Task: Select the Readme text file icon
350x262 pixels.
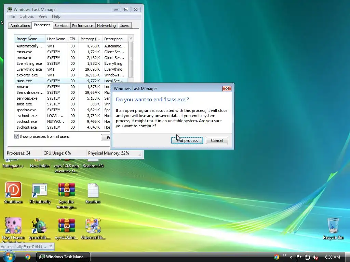Action: [93, 193]
